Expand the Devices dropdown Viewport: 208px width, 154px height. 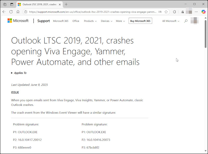coord(107,21)
